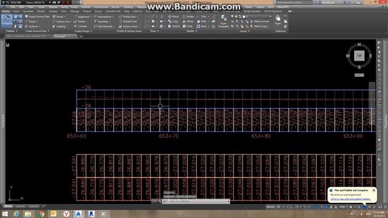This screenshot has height=218, width=388.
Task: Select the Scale tool
Action: coord(187,26)
